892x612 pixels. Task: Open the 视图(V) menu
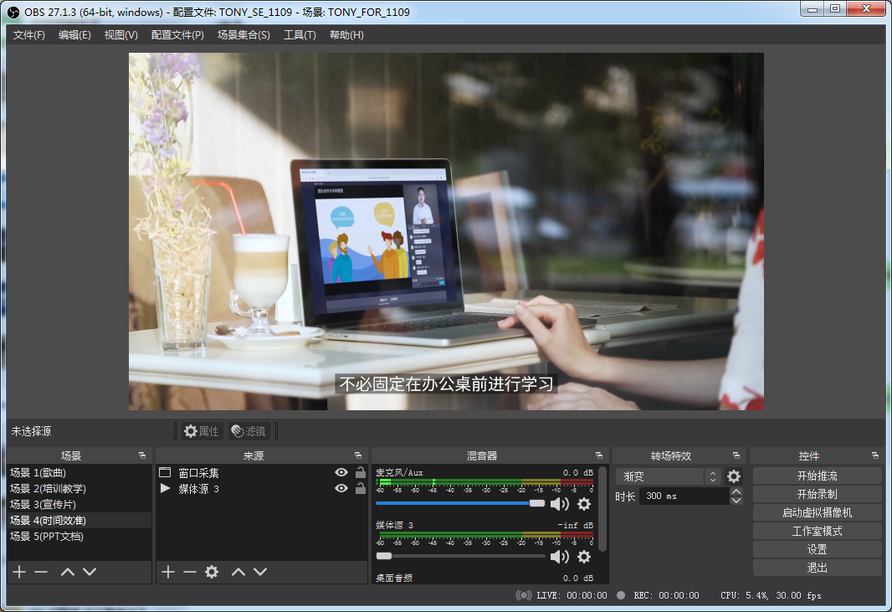click(120, 34)
